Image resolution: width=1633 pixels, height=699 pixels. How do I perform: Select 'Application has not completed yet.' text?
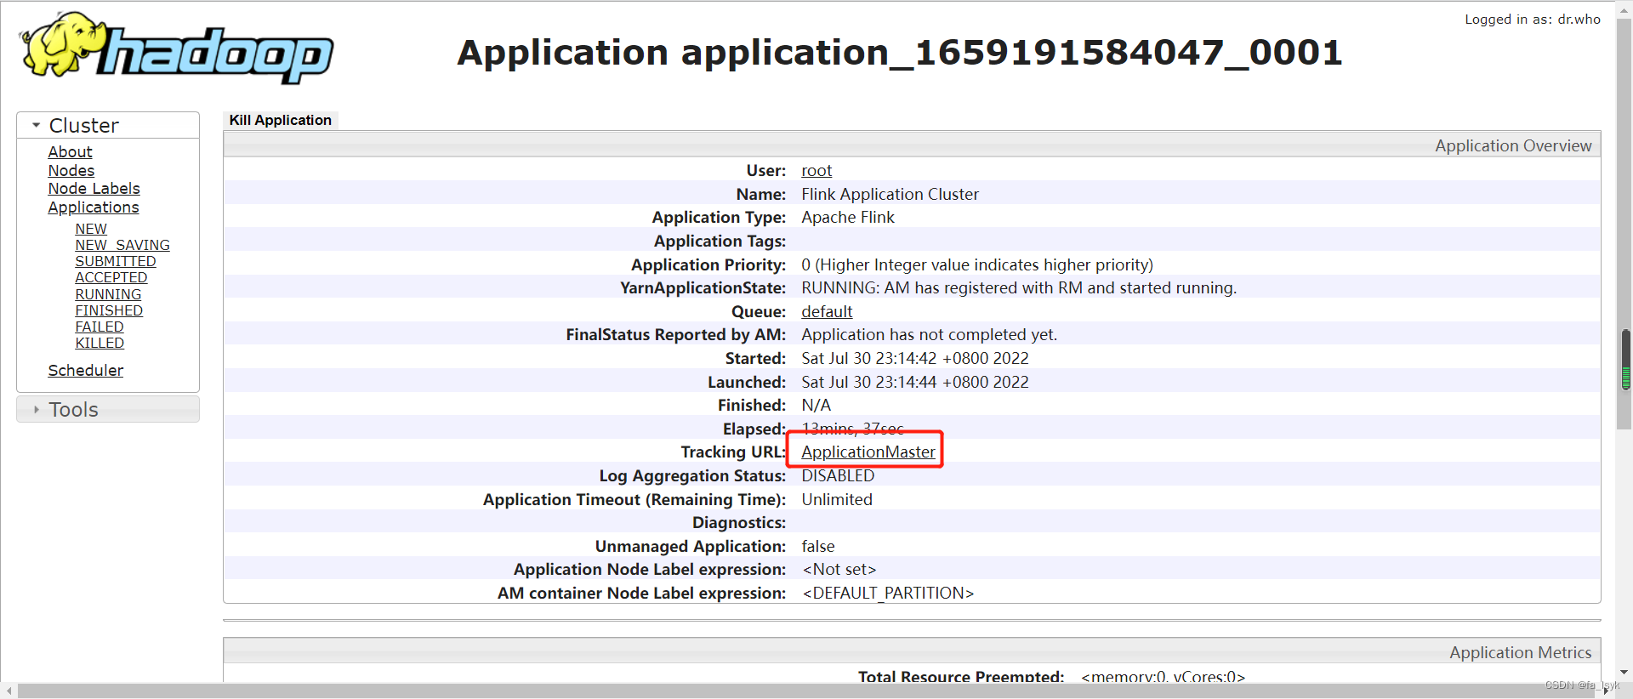tap(929, 335)
